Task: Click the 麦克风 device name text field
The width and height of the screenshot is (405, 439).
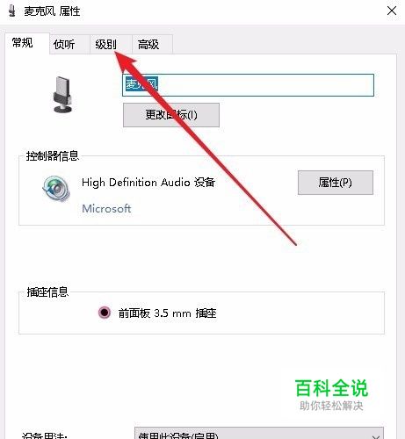Action: pos(248,85)
